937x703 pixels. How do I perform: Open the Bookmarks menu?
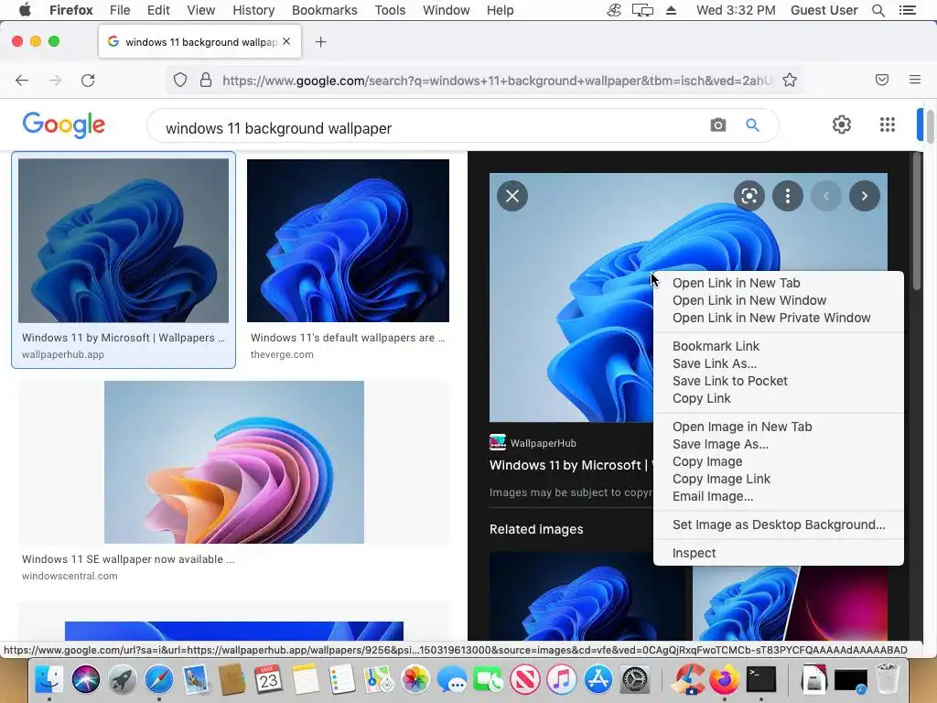[325, 10]
